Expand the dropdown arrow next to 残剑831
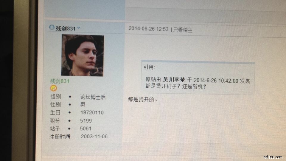This screenshot has width=286, height=161. tap(79, 28)
